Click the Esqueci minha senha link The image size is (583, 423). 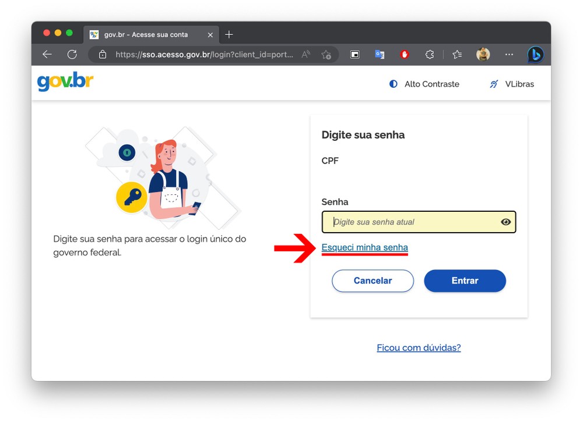(365, 247)
